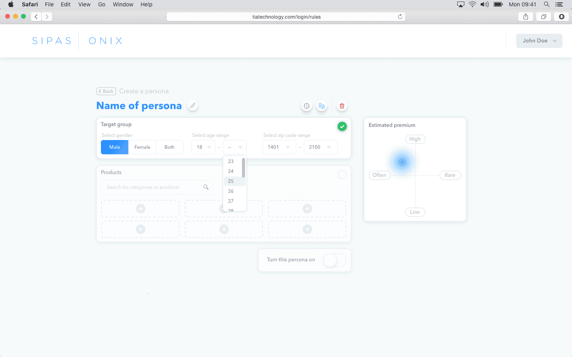Click the plus icon in the bottom-right product slot
The image size is (572, 357).
307,229
